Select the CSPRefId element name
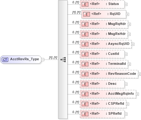Image resolution: width=141 pixels, height=120 pixels. (116, 103)
